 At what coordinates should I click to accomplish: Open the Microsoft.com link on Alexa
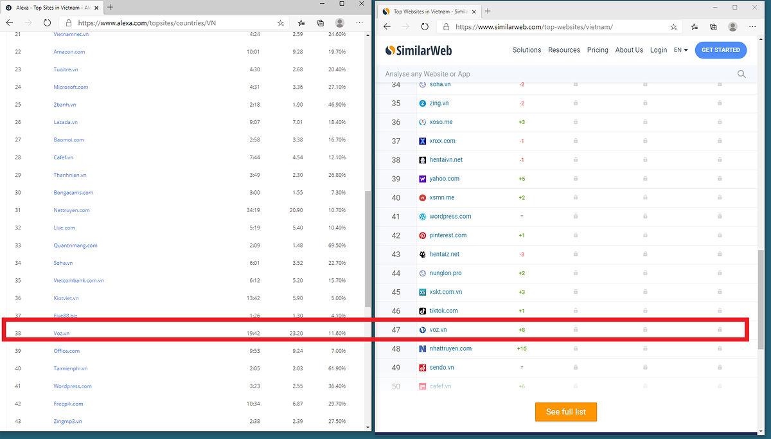click(71, 87)
